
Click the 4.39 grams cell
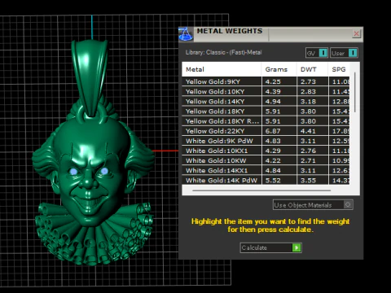tap(279, 91)
